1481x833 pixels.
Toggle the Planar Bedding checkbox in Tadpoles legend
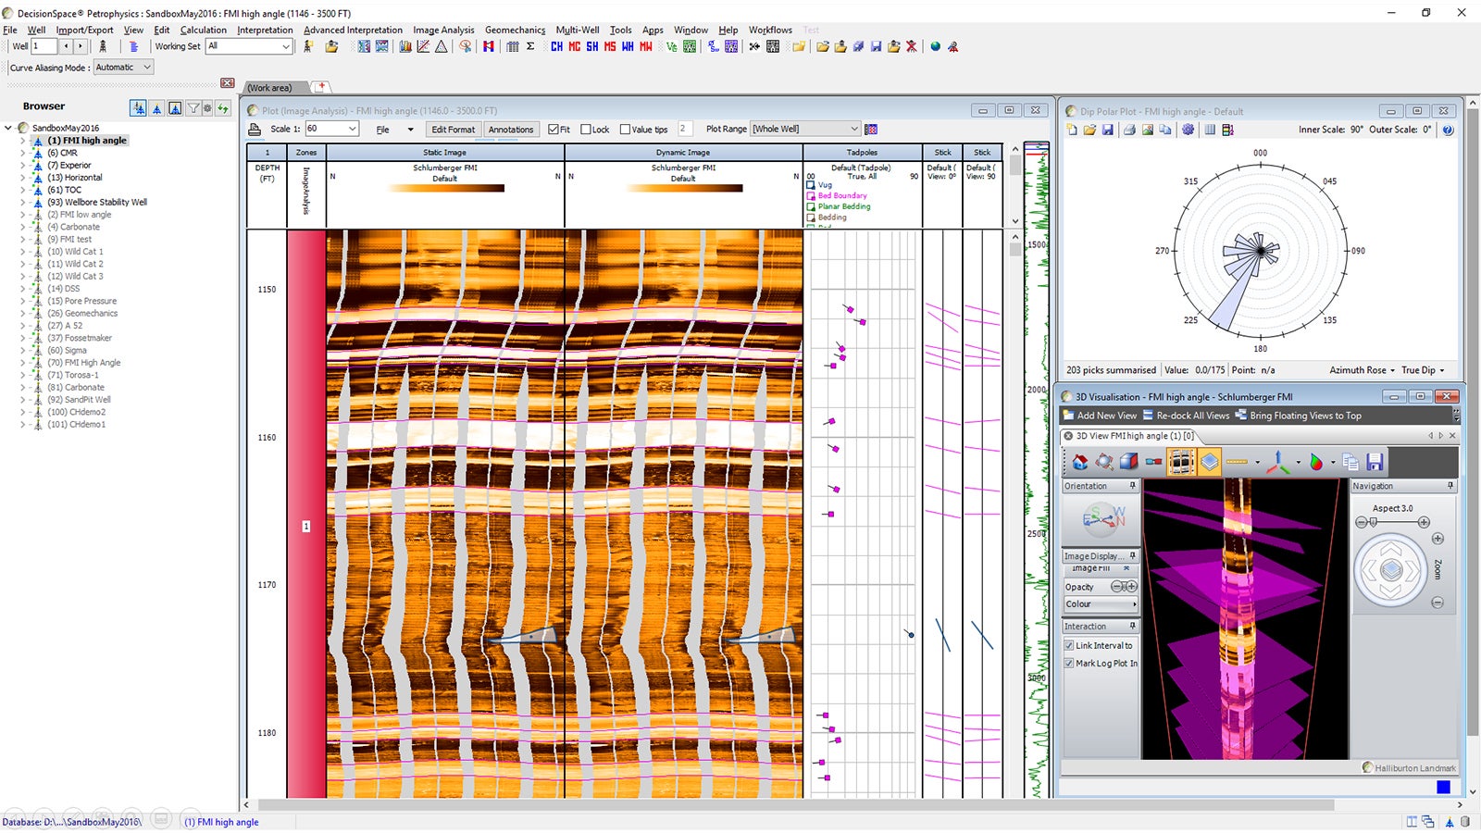tap(812, 207)
